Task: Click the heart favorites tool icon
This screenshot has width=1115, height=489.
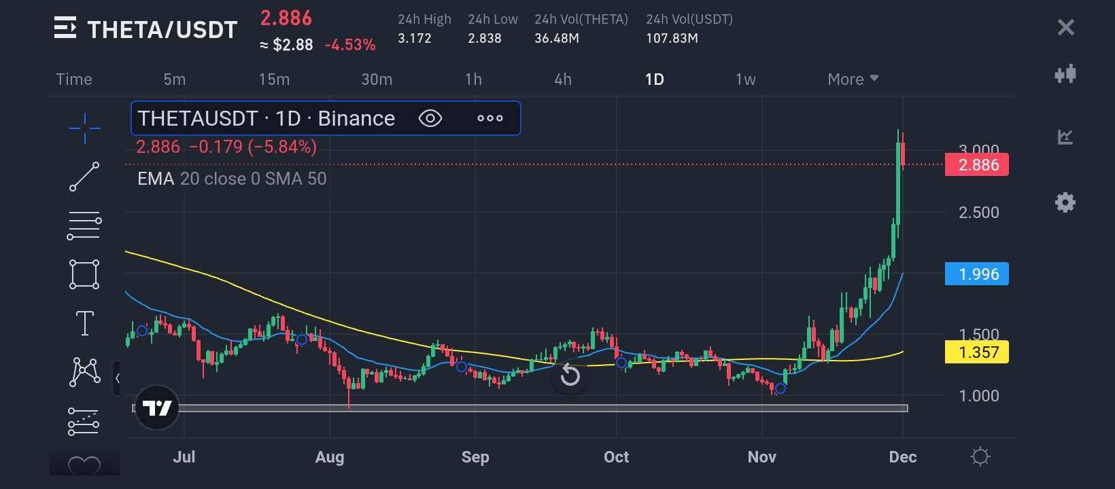Action: [x=84, y=465]
